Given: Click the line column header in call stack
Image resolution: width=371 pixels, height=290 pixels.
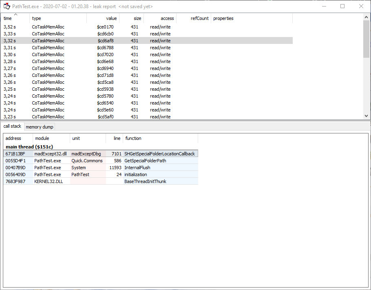Looking at the screenshot, I should tap(114, 138).
